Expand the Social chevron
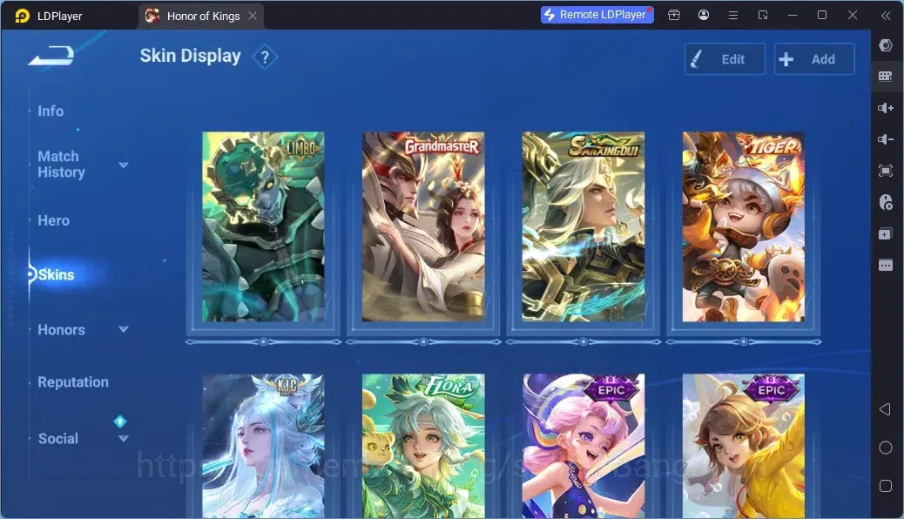Image resolution: width=904 pixels, height=519 pixels. (x=124, y=439)
